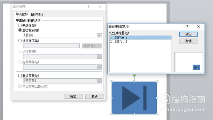Click 取消 in 超链接到幻灯片 dialog

click(x=188, y=41)
